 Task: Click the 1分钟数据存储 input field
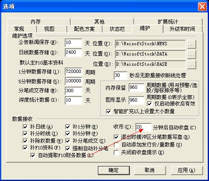coord(74,72)
